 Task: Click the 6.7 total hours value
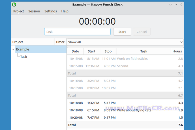(x=180, y=95)
